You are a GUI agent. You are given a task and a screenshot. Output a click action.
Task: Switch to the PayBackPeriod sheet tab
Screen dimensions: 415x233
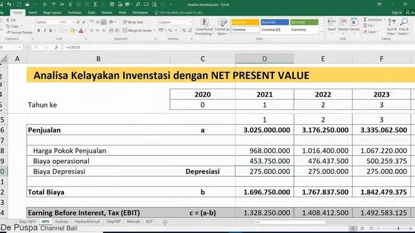(87, 221)
